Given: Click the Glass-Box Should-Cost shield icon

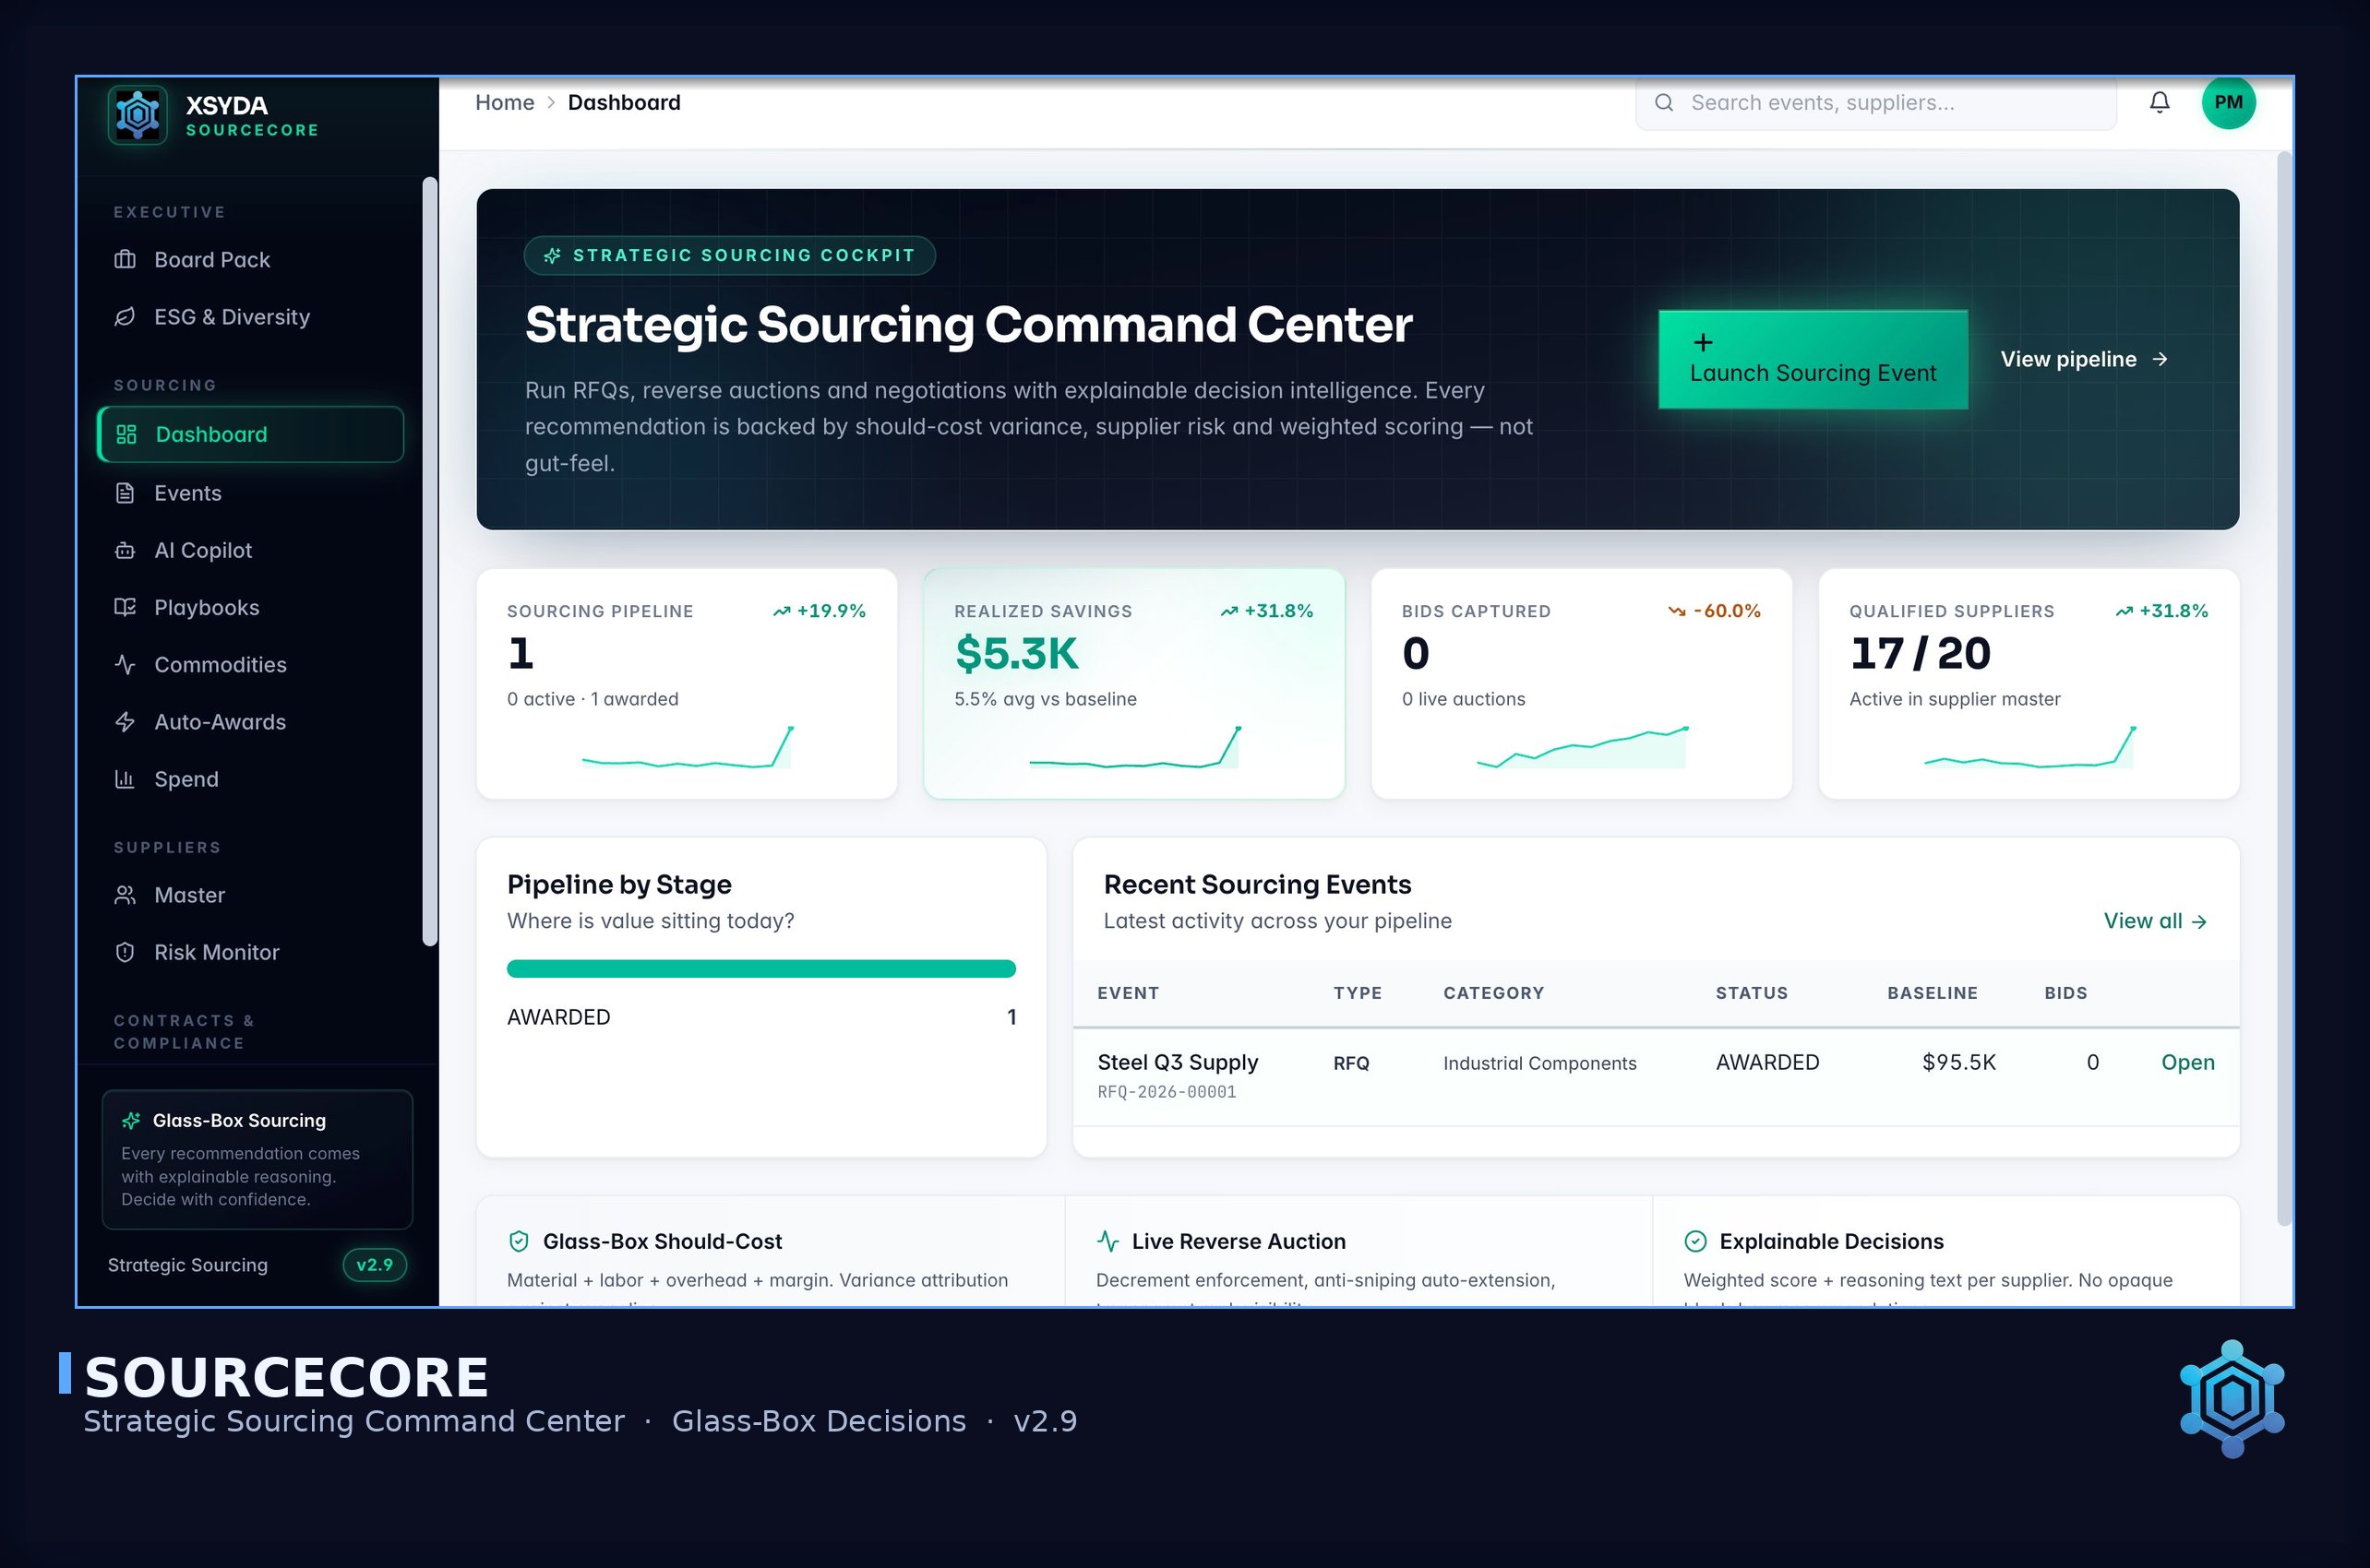Looking at the screenshot, I should point(519,1241).
